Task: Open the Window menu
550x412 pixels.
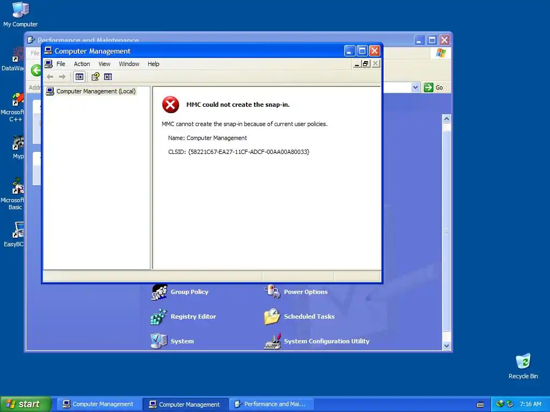Action: pos(129,64)
